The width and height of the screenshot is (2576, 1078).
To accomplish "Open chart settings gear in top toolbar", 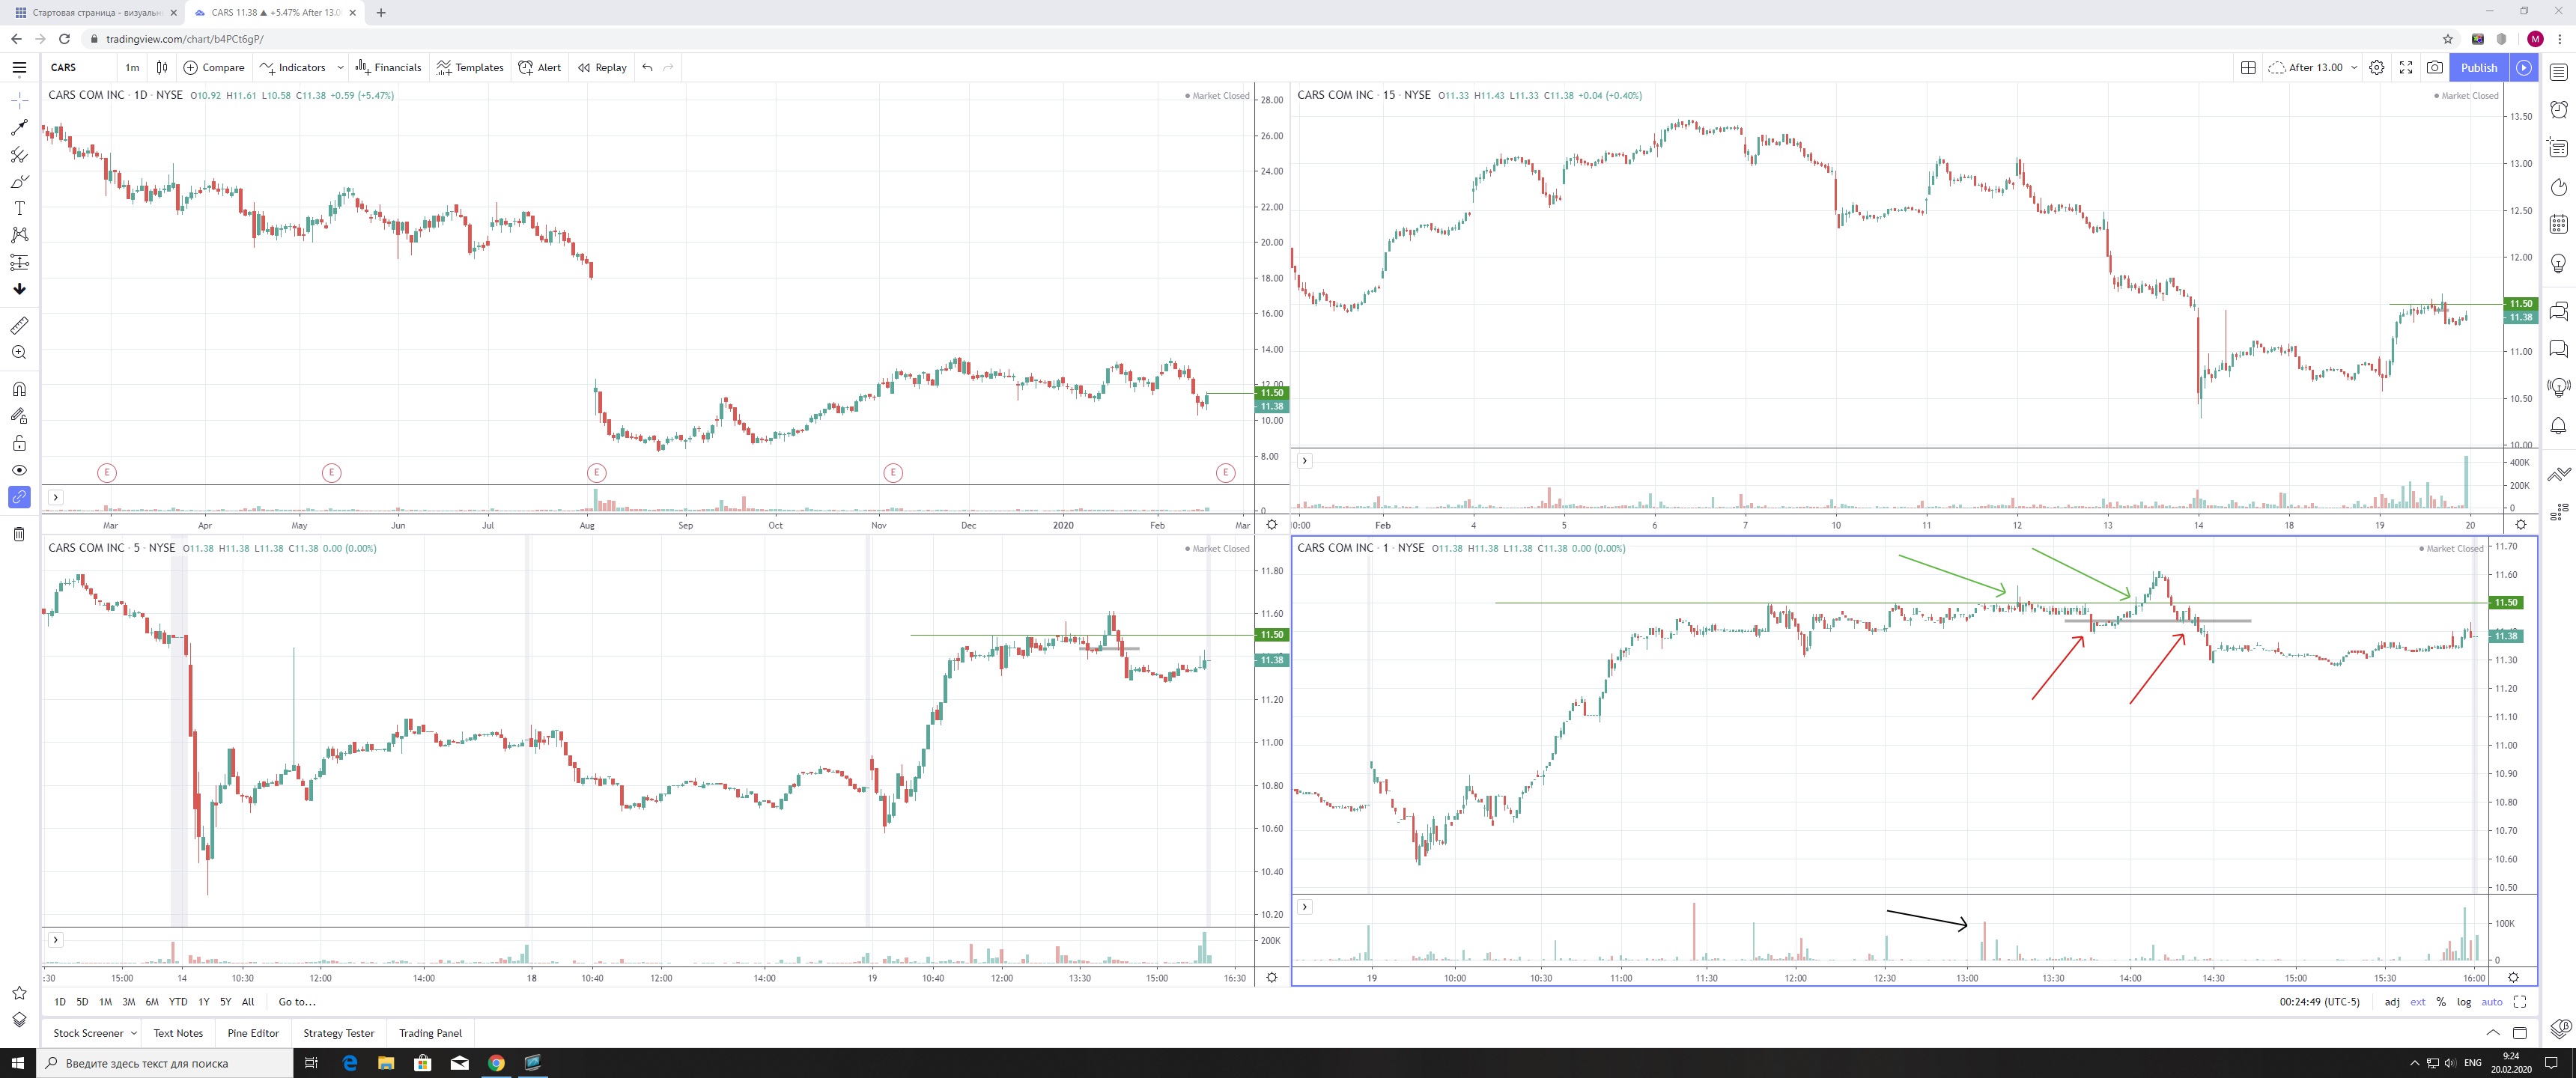I will (2377, 67).
